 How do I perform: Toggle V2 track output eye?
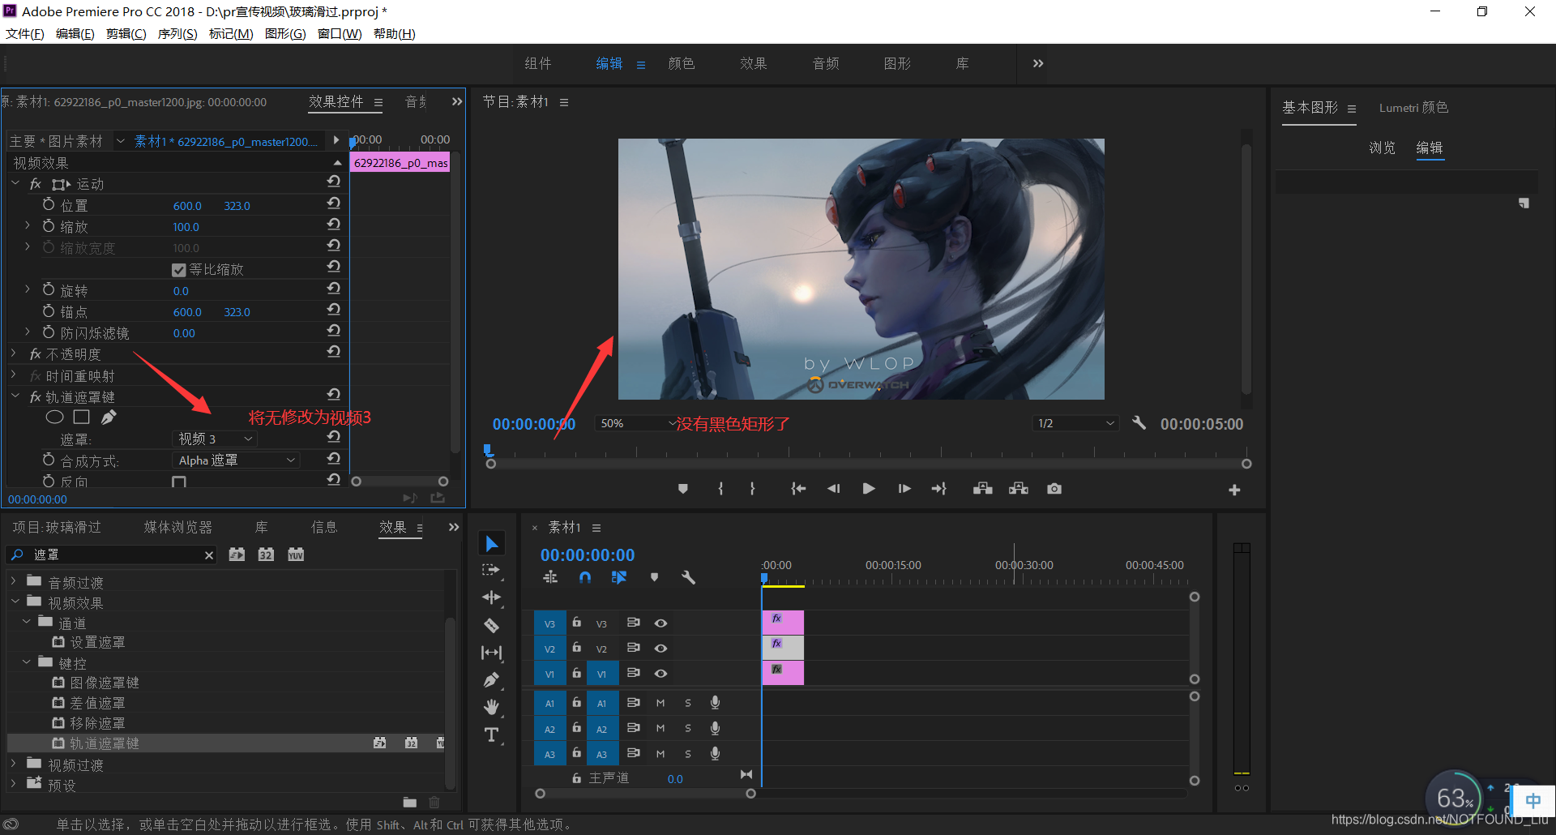[x=661, y=649]
